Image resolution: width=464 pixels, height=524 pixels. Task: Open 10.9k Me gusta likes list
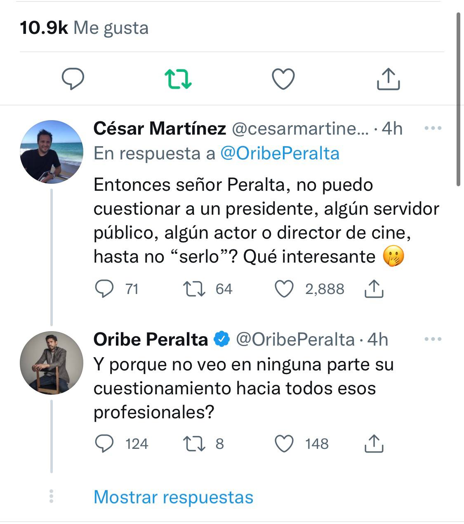pyautogui.click(x=84, y=28)
